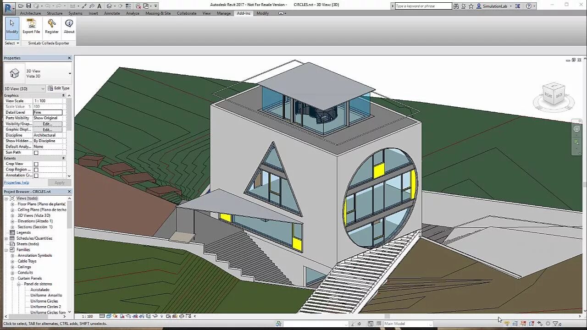Viewport: 587px width, 330px height.
Task: Toggle the Crop Region Visible checkbox
Action: tap(36, 170)
